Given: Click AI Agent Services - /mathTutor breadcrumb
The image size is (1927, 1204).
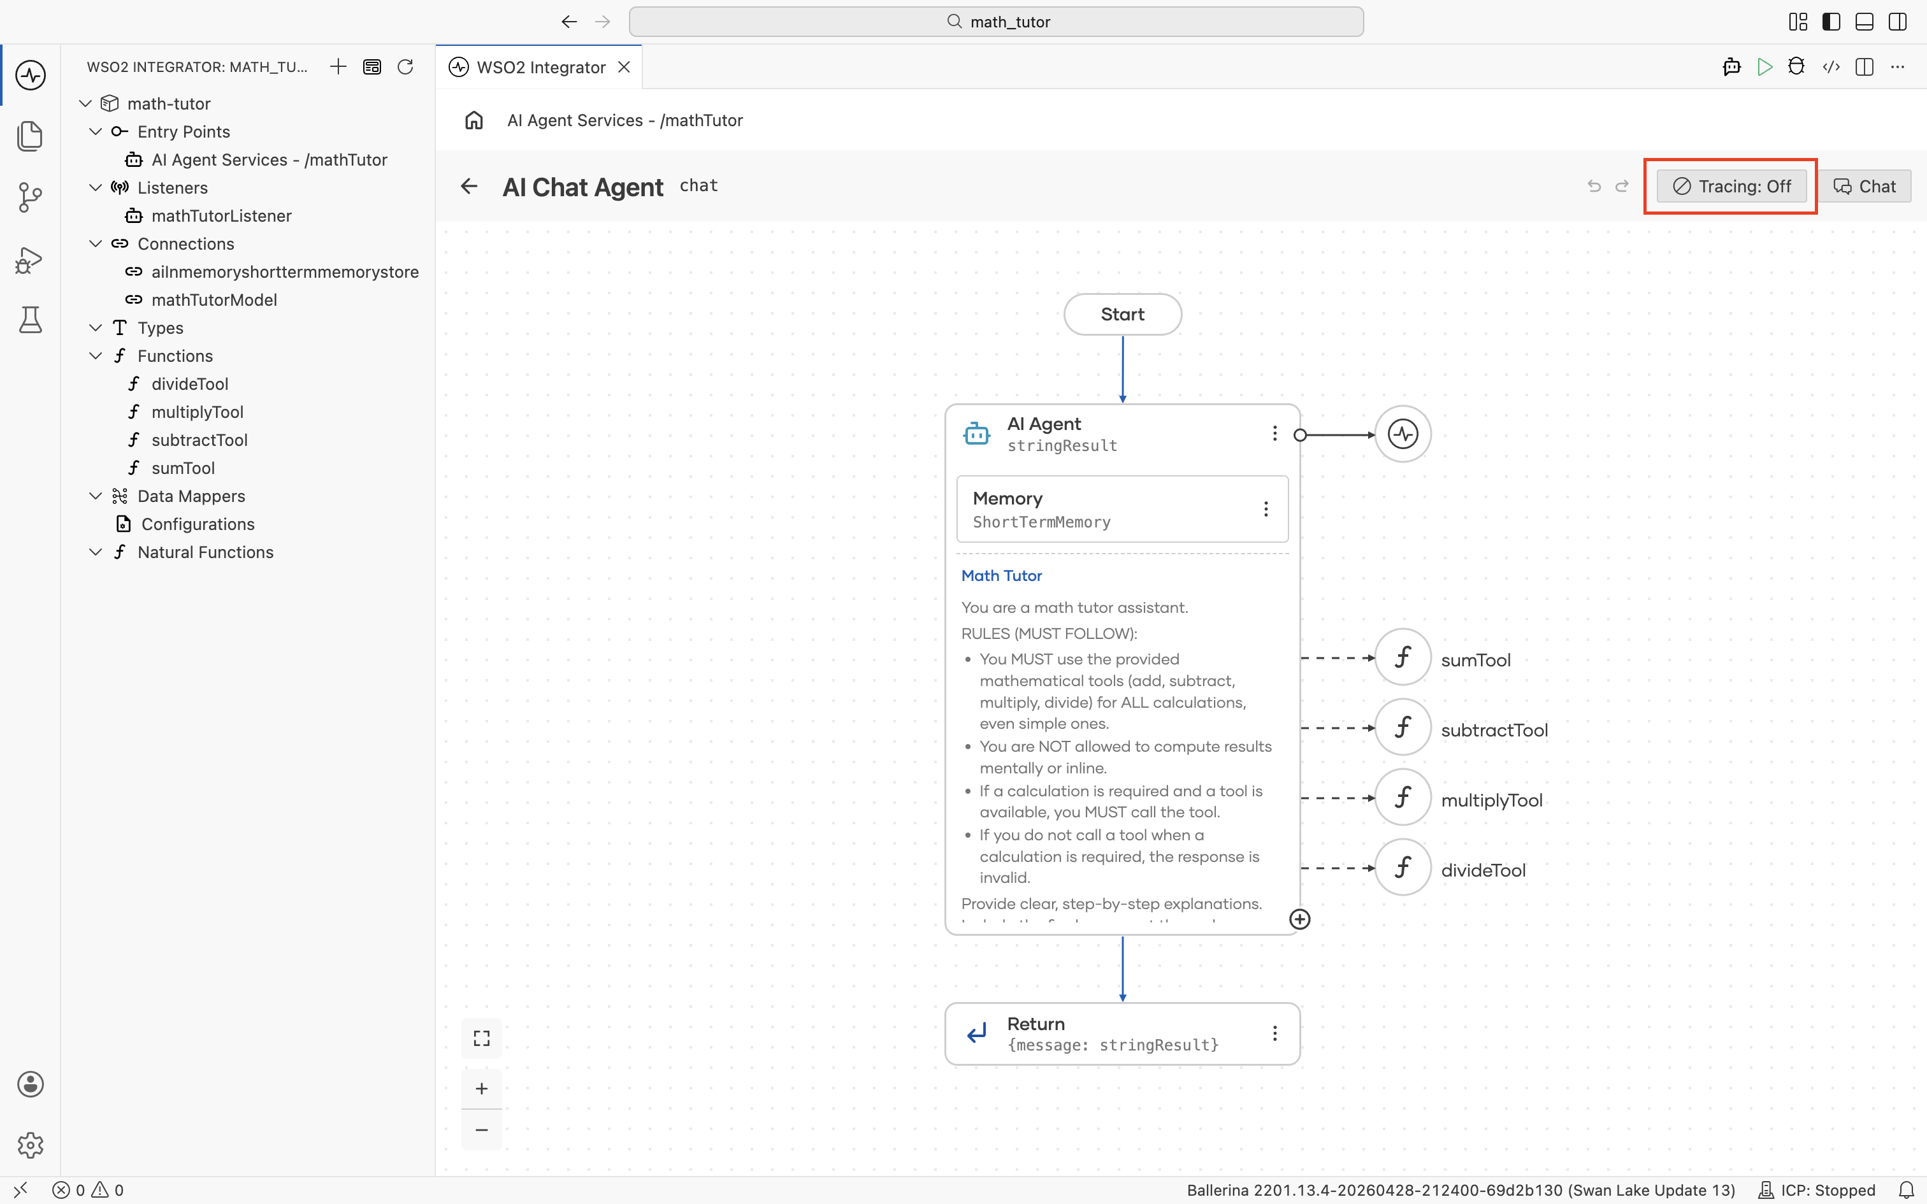Looking at the screenshot, I should click(625, 120).
